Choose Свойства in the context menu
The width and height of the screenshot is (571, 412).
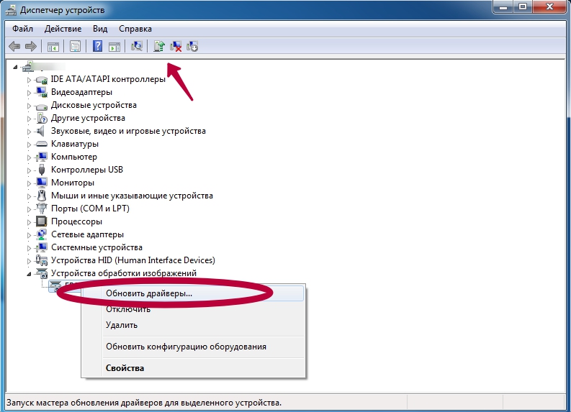[125, 368]
